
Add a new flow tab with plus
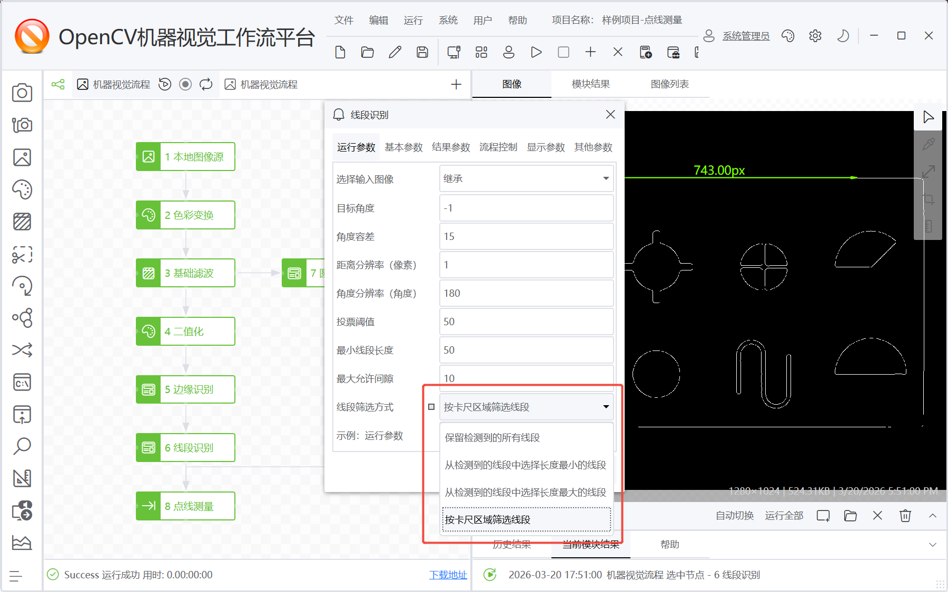point(456,84)
